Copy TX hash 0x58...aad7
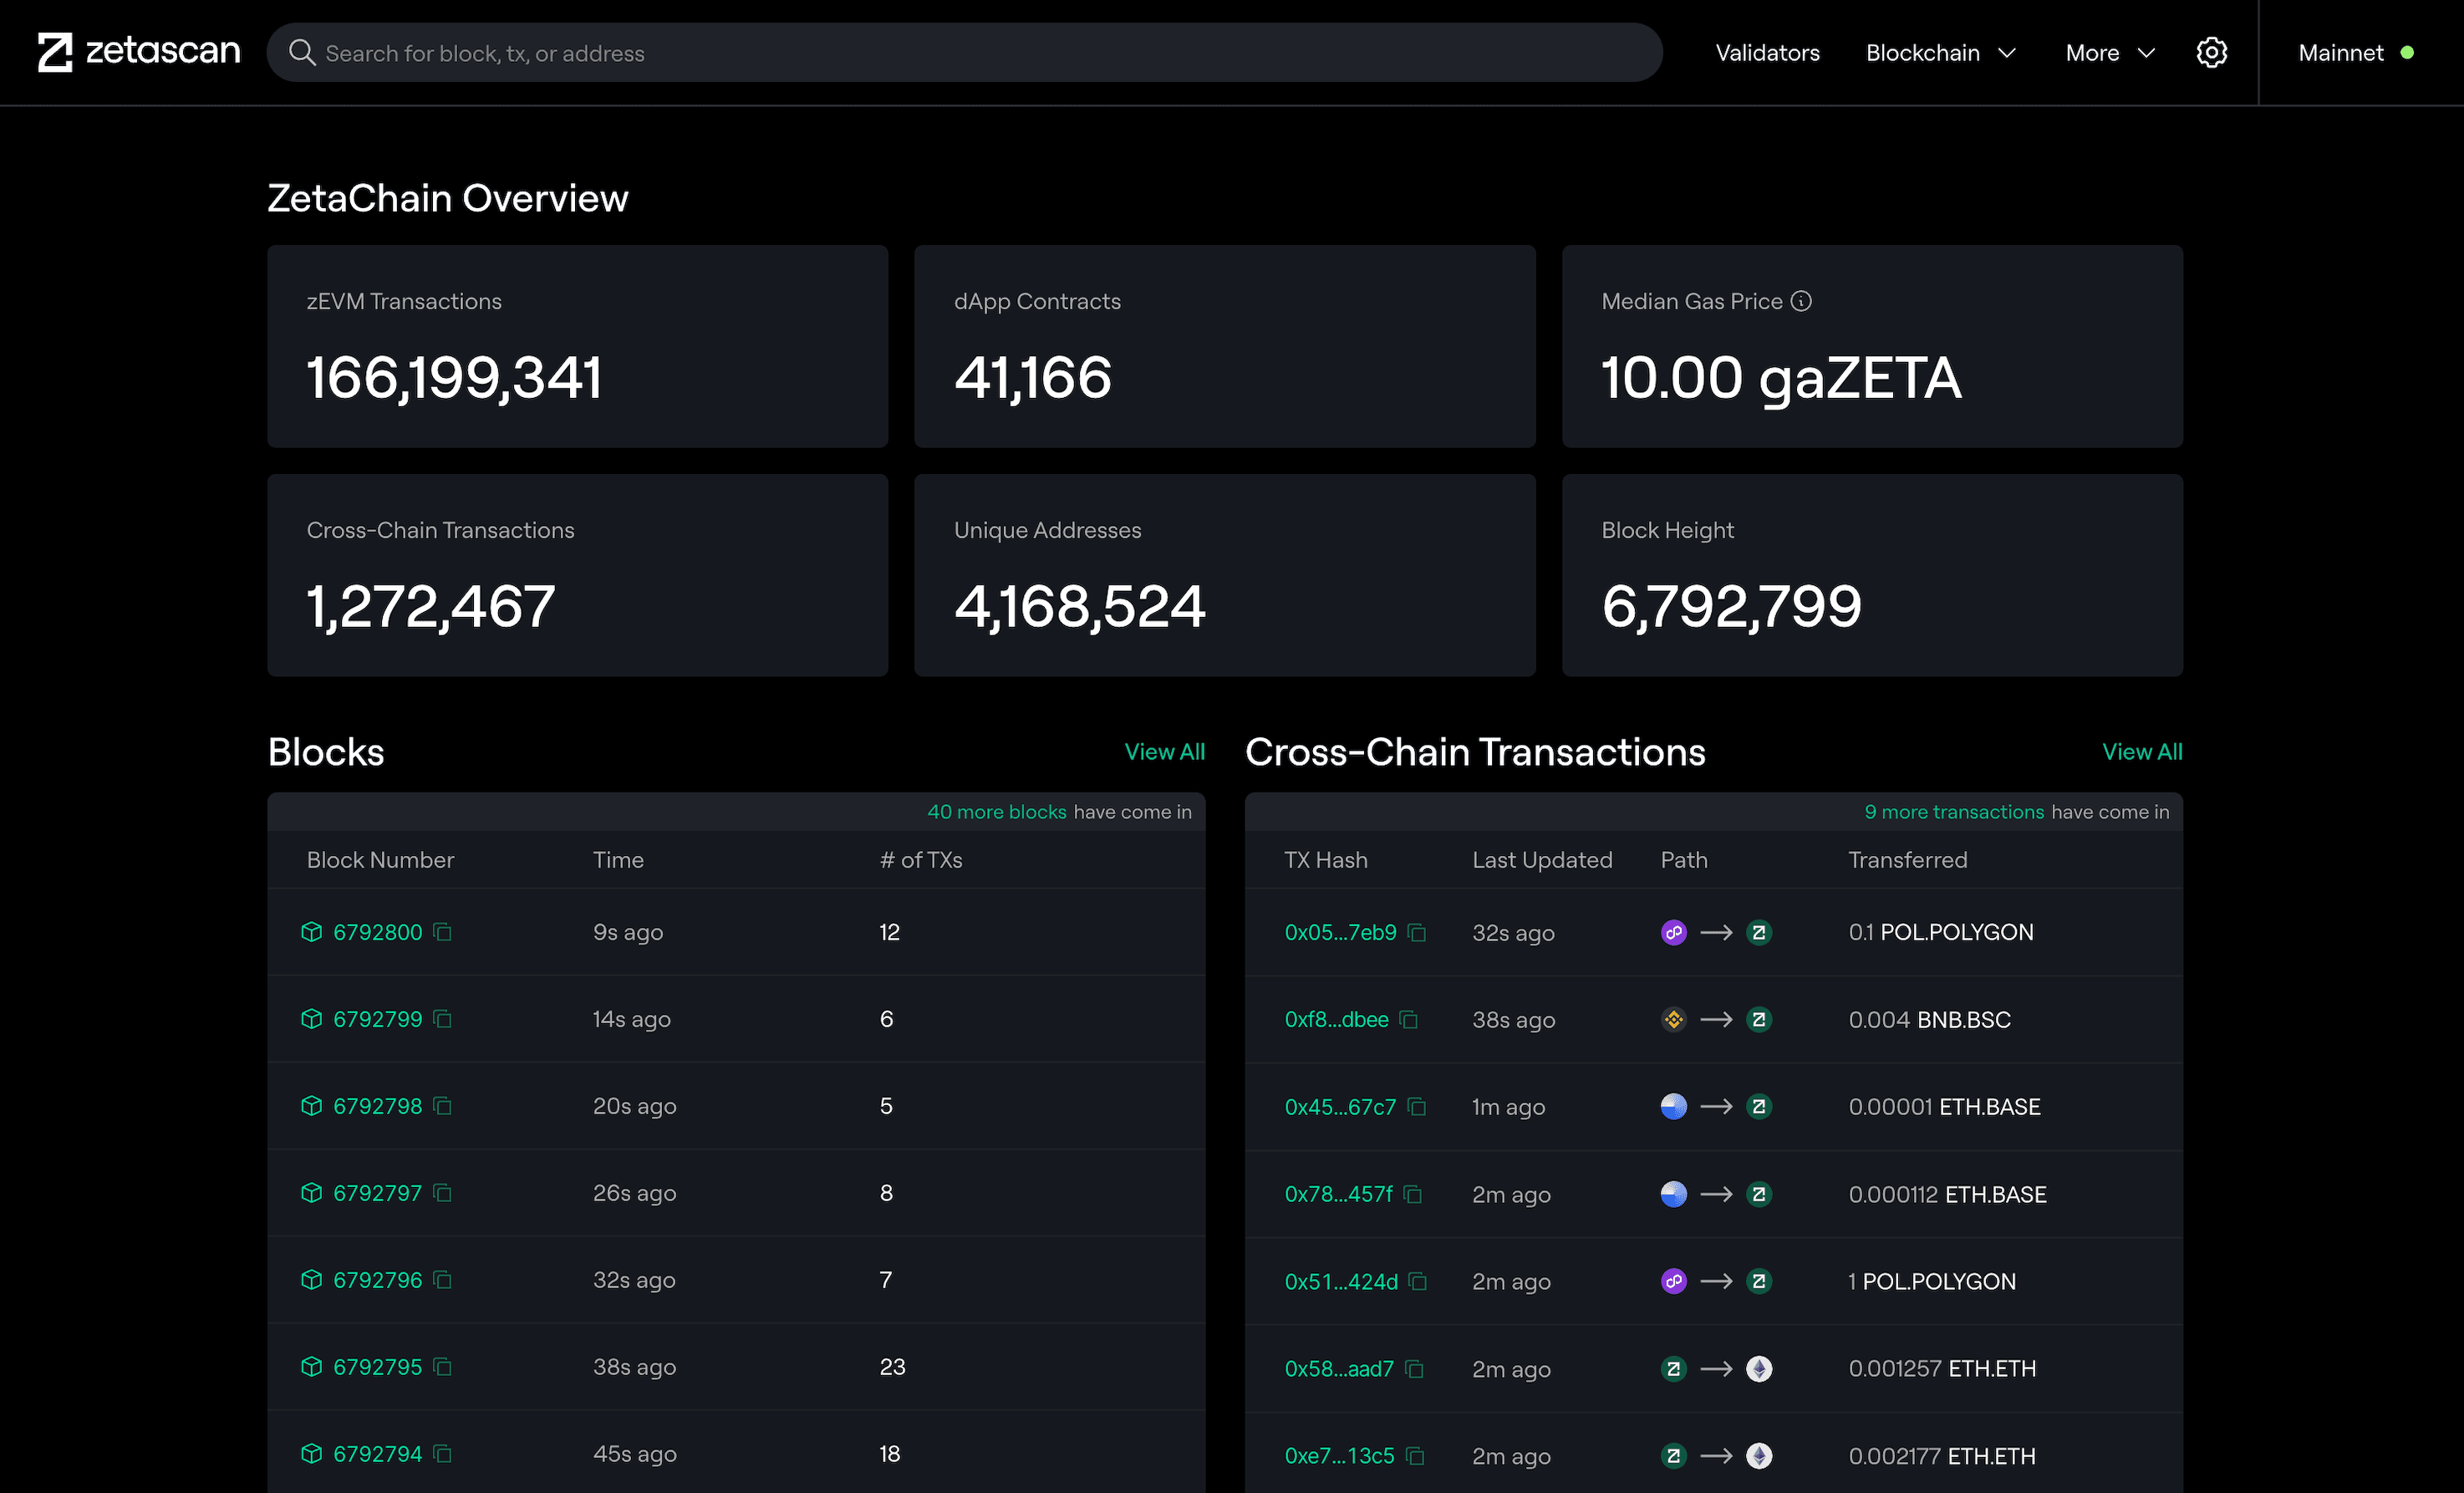The image size is (2464, 1493). point(1414,1369)
